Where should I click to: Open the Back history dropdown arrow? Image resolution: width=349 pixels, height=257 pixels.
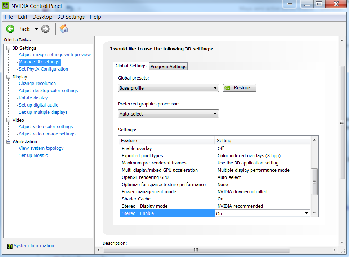tap(36, 29)
